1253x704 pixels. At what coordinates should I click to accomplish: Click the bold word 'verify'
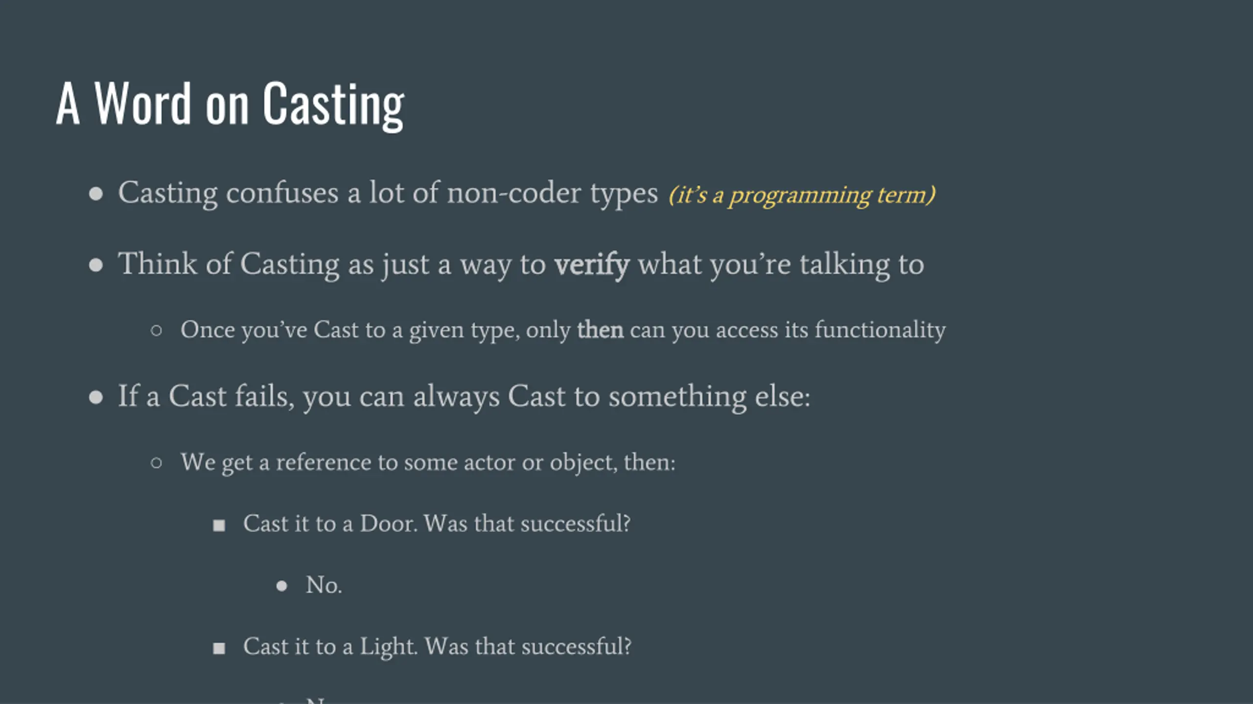592,264
